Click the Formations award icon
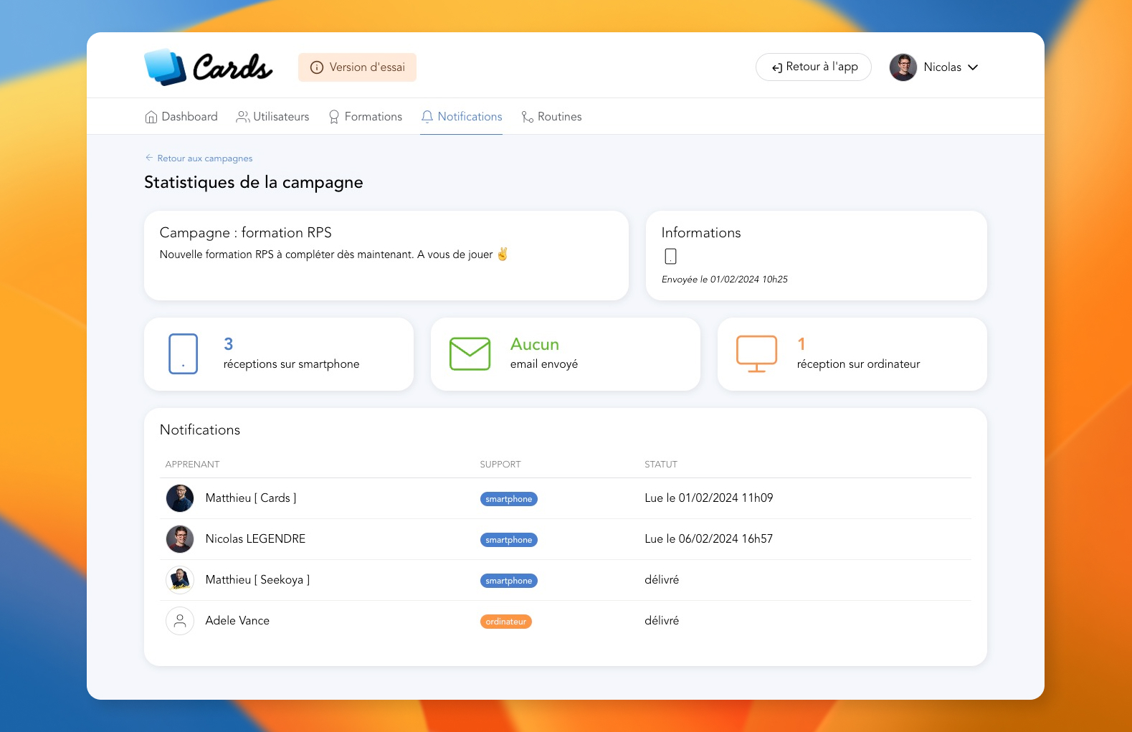The height and width of the screenshot is (732, 1132). (334, 117)
